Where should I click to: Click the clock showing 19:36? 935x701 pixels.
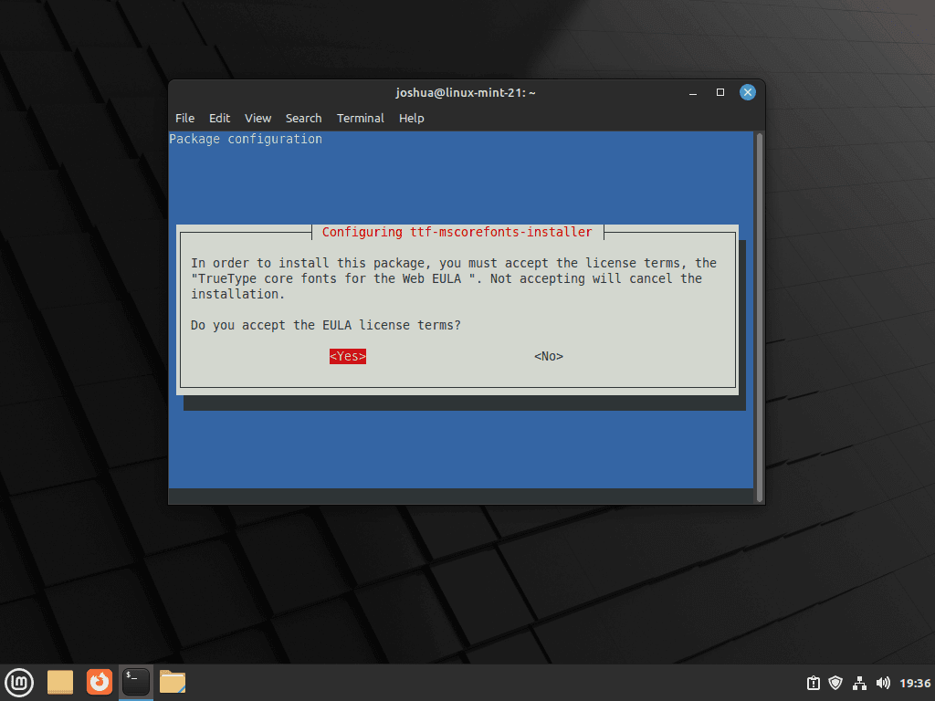914,682
